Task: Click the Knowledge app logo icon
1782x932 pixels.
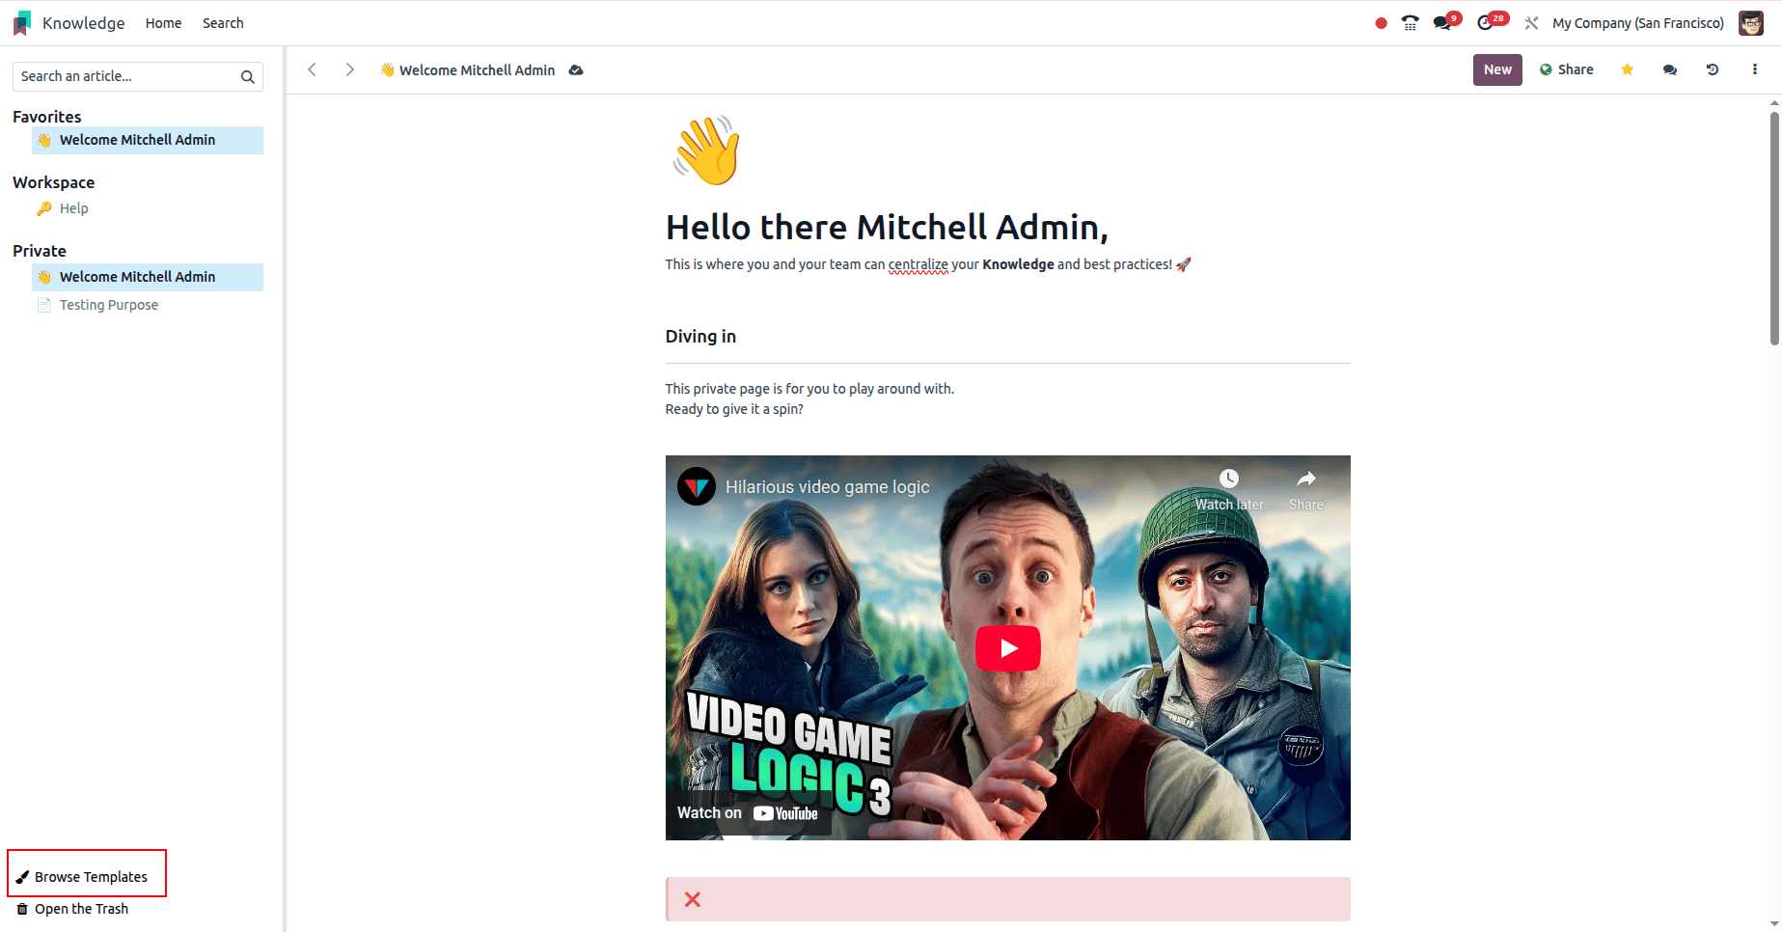Action: click(22, 23)
